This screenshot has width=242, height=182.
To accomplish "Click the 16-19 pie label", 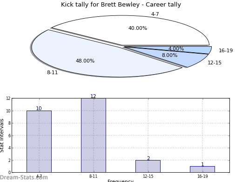I will click(226, 50).
